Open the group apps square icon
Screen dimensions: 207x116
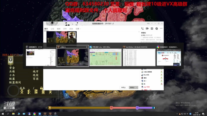(x=152, y=28)
